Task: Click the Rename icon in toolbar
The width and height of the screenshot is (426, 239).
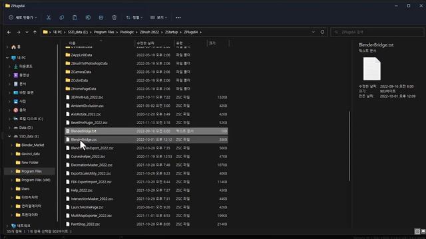Action: (x=88, y=18)
